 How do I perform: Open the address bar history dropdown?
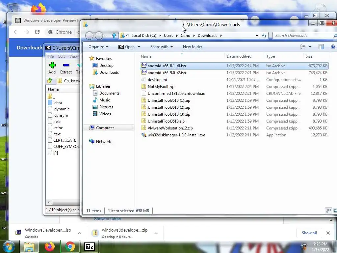pos(257,36)
